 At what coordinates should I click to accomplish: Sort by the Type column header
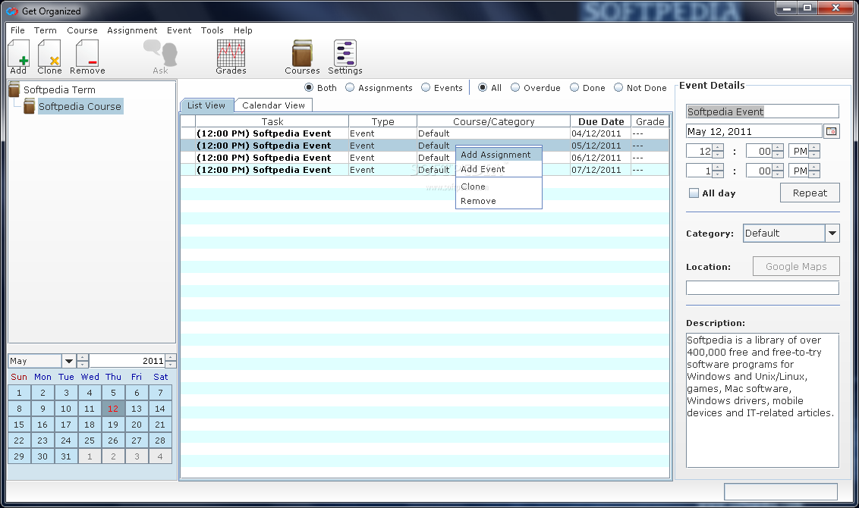[383, 121]
